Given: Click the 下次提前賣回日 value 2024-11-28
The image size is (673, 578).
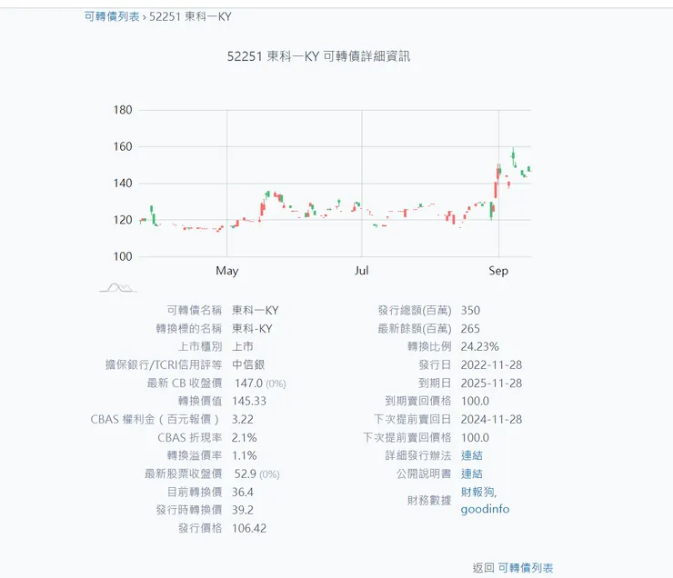Looking at the screenshot, I should 491,419.
